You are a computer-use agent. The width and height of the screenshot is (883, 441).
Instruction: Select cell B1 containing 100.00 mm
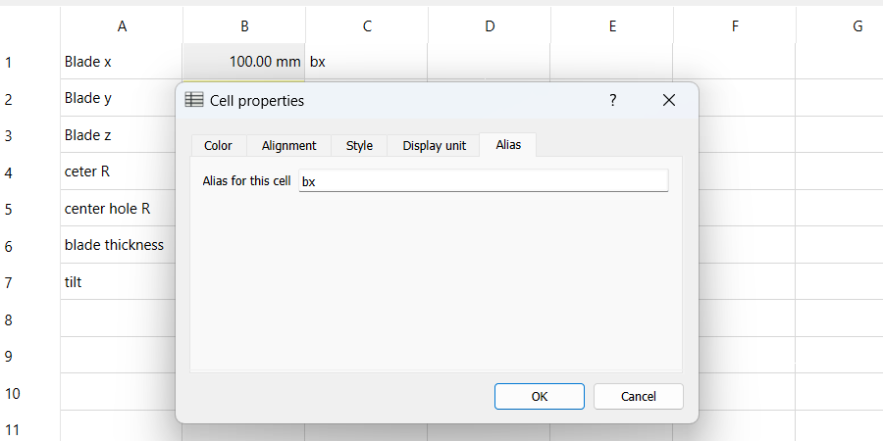click(x=243, y=62)
